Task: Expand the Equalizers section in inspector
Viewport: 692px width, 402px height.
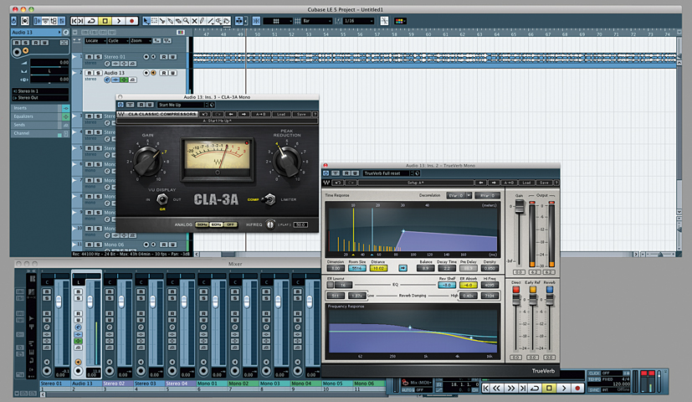Action: click(x=40, y=116)
